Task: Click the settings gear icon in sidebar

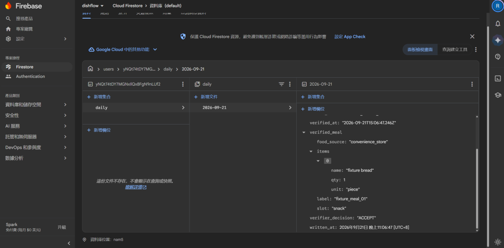Action: click(8, 39)
